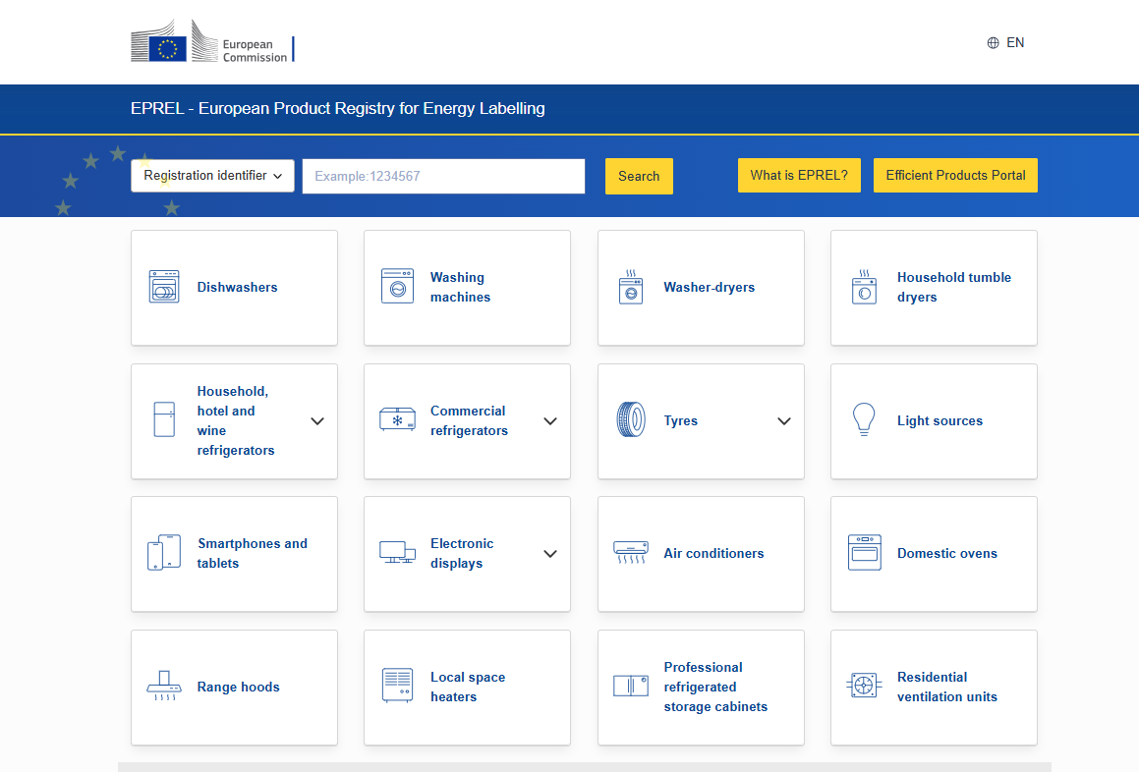The height and width of the screenshot is (772, 1139).
Task: Go to Residential ventilation units label
Action: pos(947,687)
